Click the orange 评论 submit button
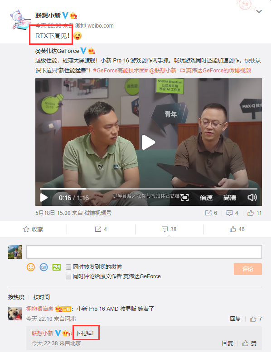This screenshot has width=271, height=352. coord(247,269)
